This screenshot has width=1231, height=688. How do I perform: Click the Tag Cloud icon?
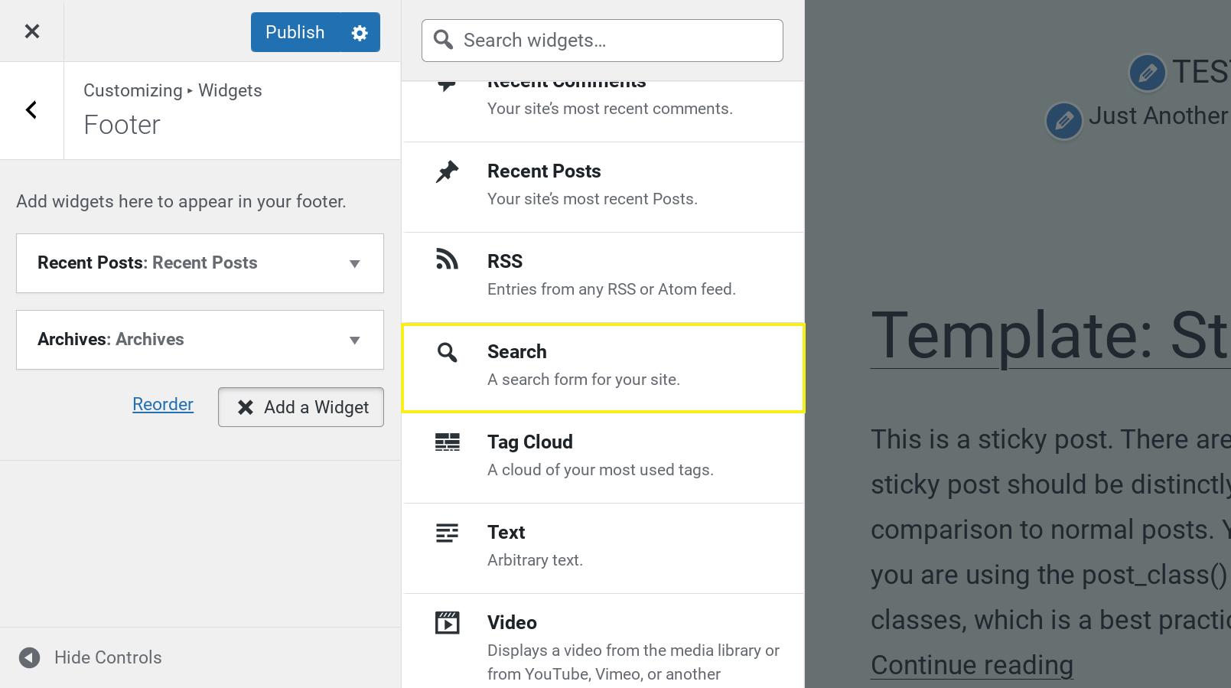pos(448,442)
